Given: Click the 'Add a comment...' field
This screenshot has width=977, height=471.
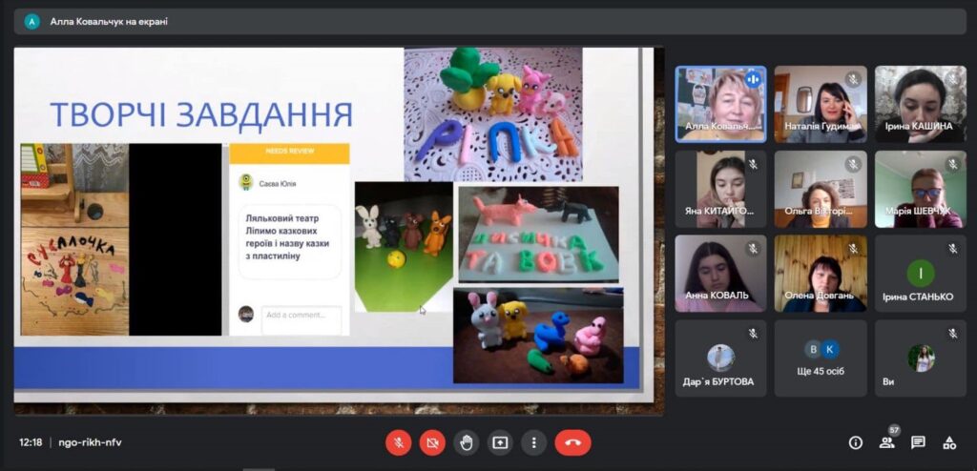Looking at the screenshot, I should (x=301, y=315).
